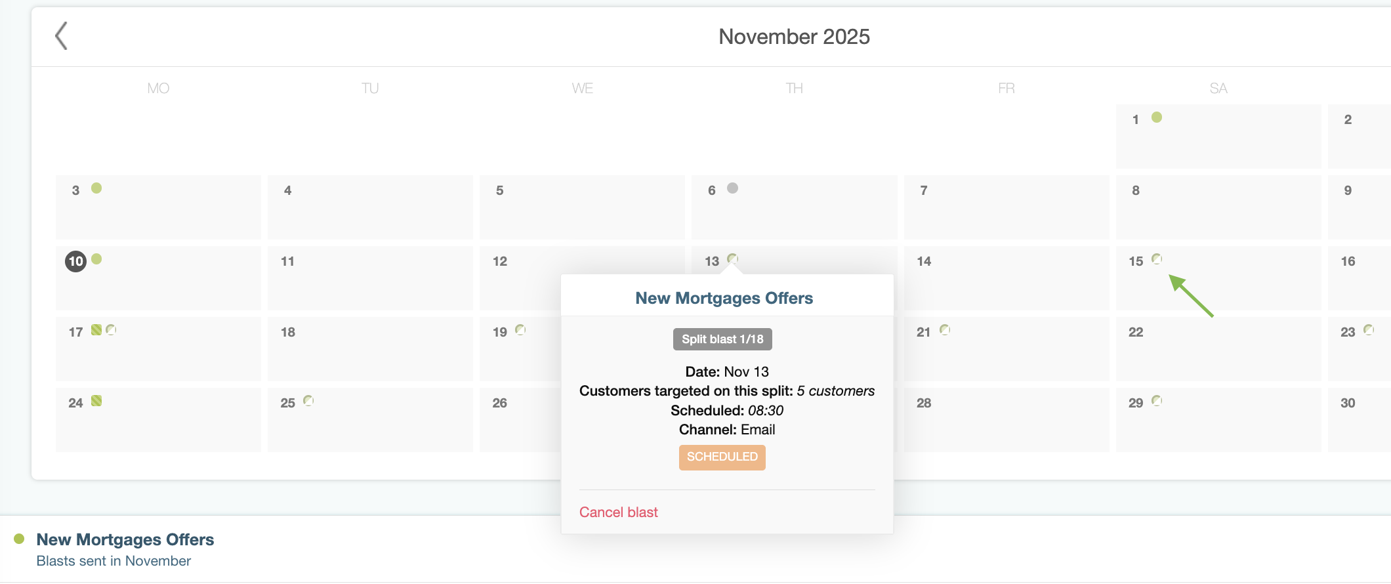Click the green sent-blast dot on November 3

point(98,188)
